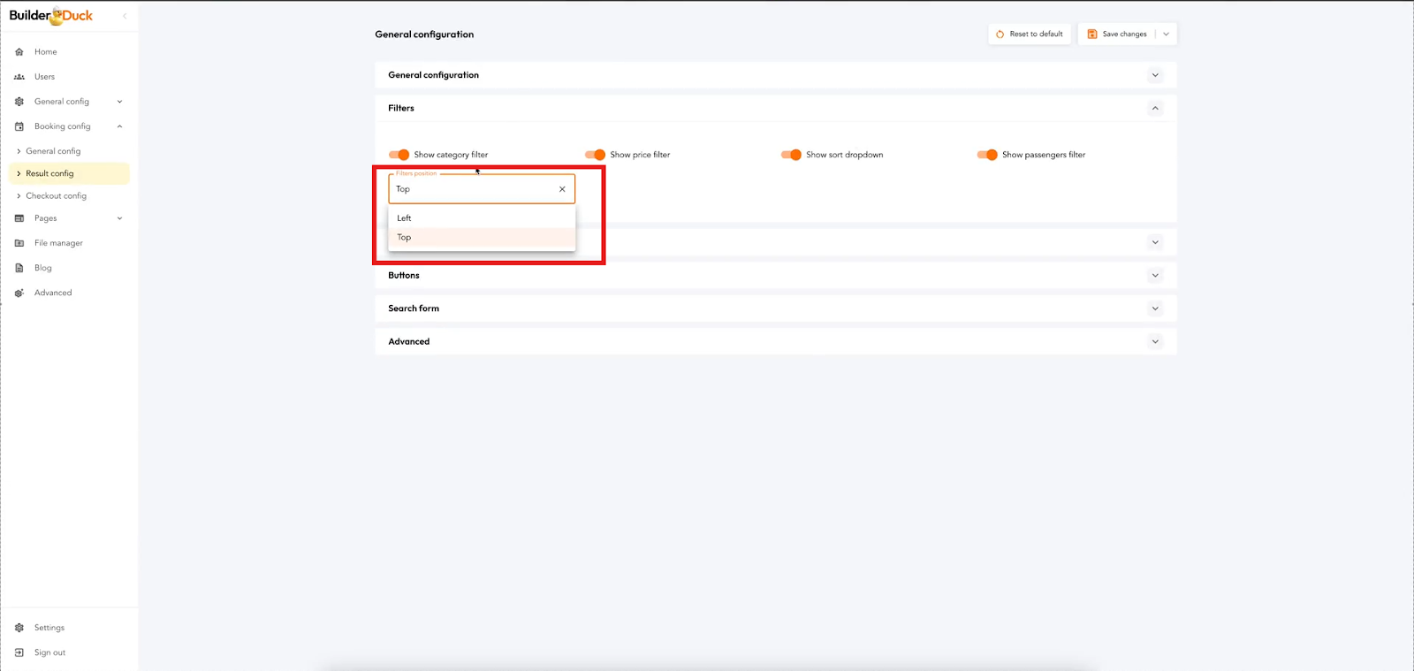This screenshot has width=1414, height=671.
Task: Click the Home icon in sidebar
Action: click(x=19, y=52)
